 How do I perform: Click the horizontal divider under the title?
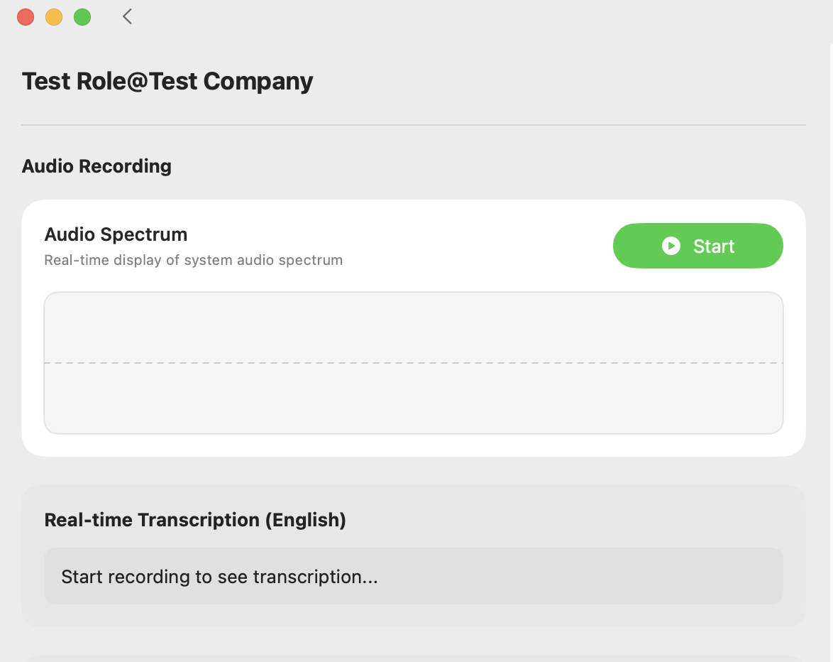(x=413, y=125)
